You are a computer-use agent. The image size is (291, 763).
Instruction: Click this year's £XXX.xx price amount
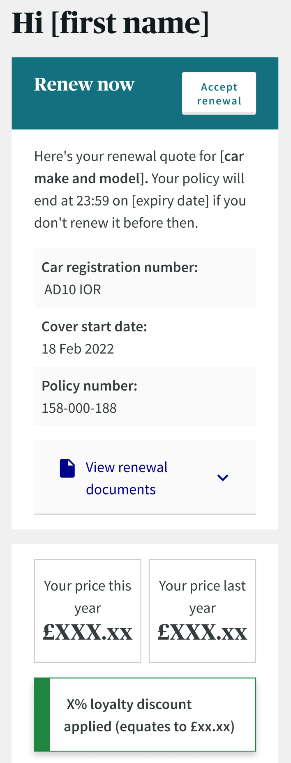88,632
